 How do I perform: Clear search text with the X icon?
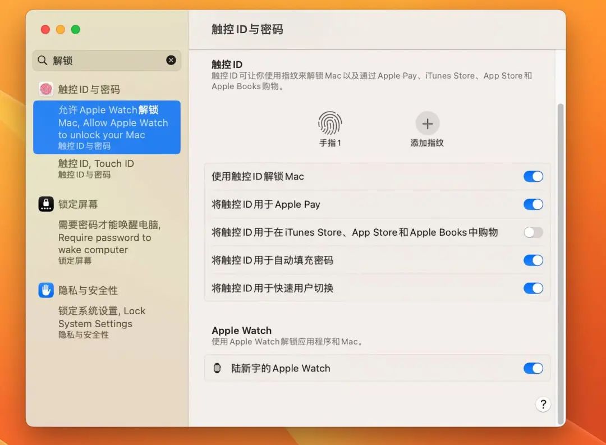tap(171, 61)
